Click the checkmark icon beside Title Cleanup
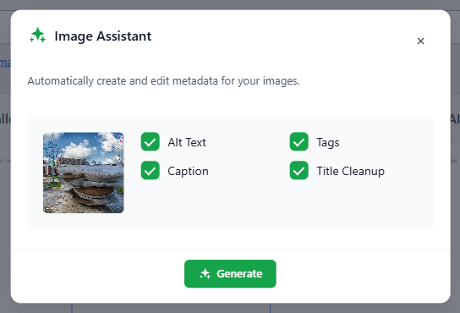This screenshot has height=313, width=460. coord(299,171)
